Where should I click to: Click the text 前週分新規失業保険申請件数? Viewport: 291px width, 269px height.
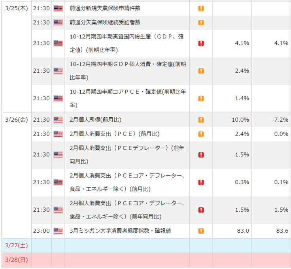105,8
